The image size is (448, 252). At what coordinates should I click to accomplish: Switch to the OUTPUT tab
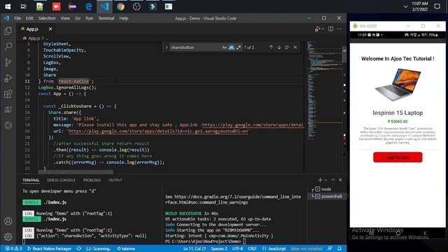[x=115, y=181]
